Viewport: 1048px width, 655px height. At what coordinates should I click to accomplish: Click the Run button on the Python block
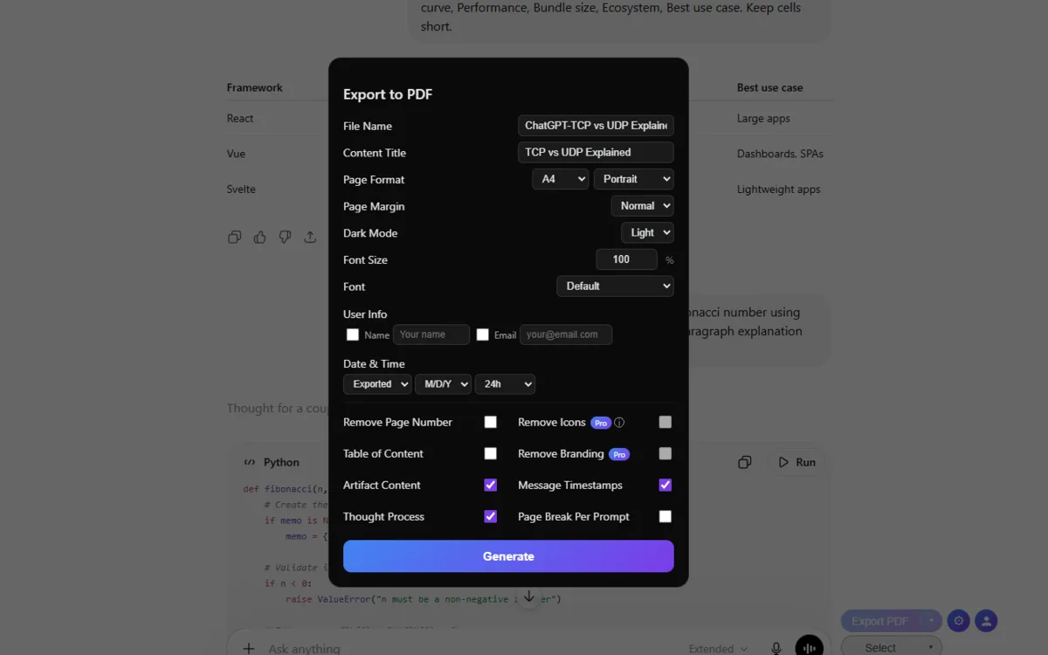pos(796,462)
